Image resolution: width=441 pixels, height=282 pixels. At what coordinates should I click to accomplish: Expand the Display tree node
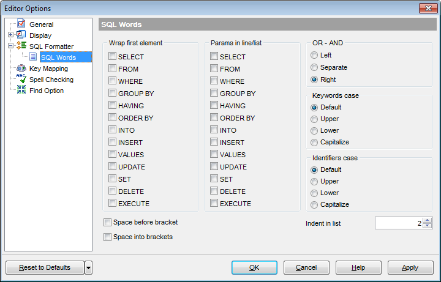tap(10, 35)
